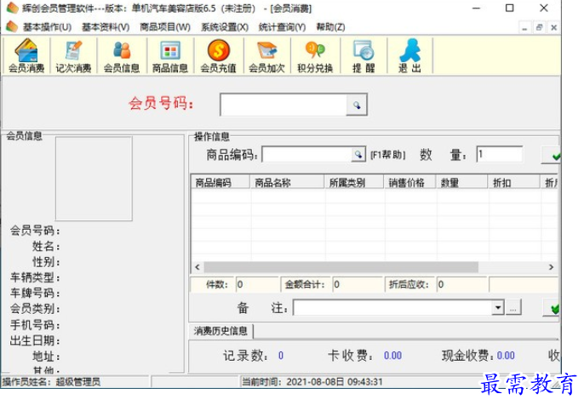This screenshot has height=411, width=584.
Task: Open the 记次消费 toolbar icon
Action: [73, 56]
